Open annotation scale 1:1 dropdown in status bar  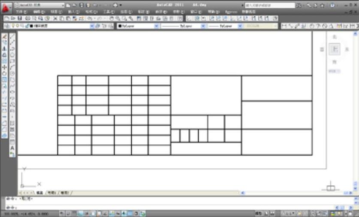tap(288, 214)
